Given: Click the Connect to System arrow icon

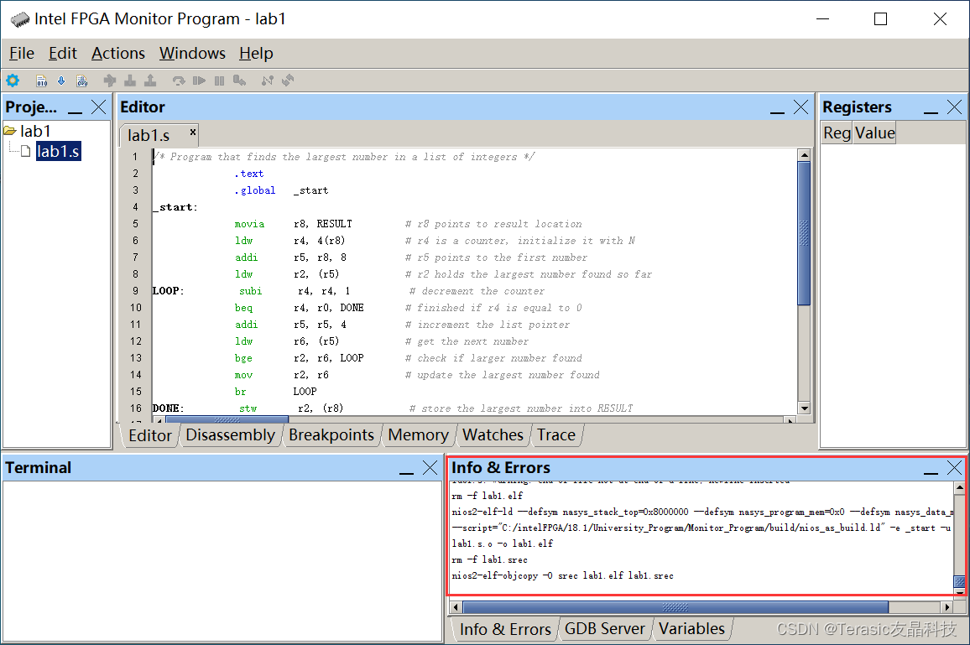Looking at the screenshot, I should pos(111,81).
